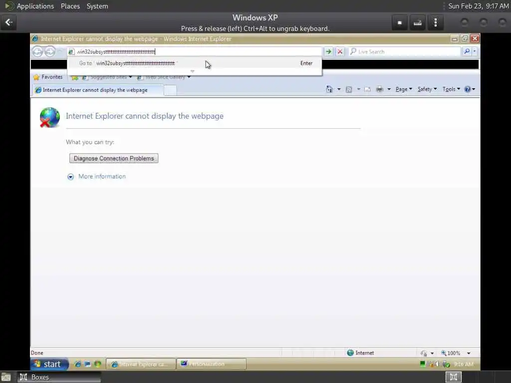Viewport: 511px width, 383px height.
Task: Click the 'Done' status bar text
Action: click(x=37, y=353)
